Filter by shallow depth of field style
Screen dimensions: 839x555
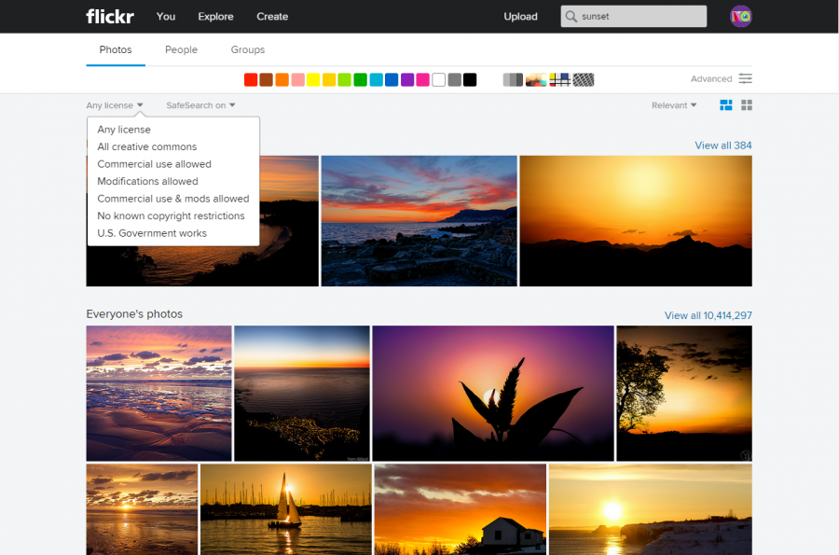tap(536, 79)
